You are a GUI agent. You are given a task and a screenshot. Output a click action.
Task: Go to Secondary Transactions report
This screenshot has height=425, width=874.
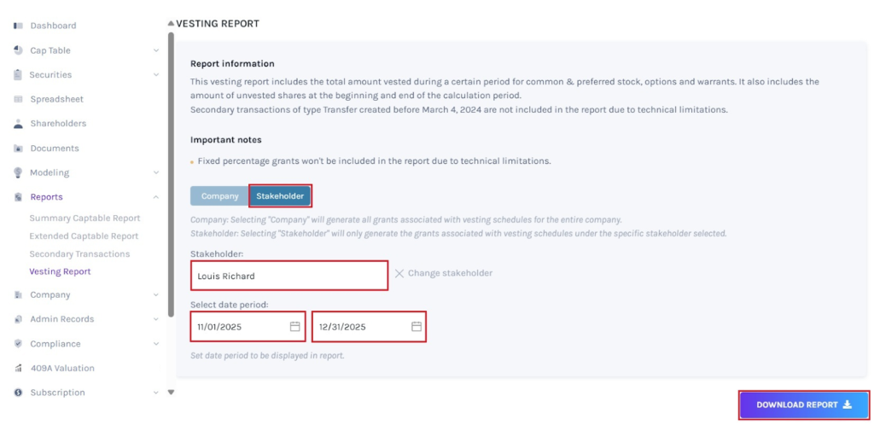pos(79,254)
